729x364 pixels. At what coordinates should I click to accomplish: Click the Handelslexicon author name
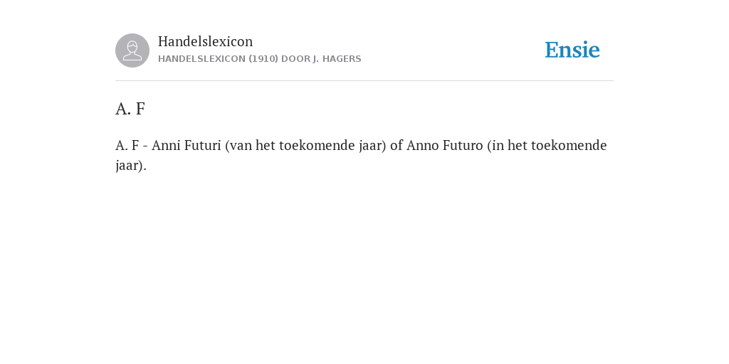[206, 41]
